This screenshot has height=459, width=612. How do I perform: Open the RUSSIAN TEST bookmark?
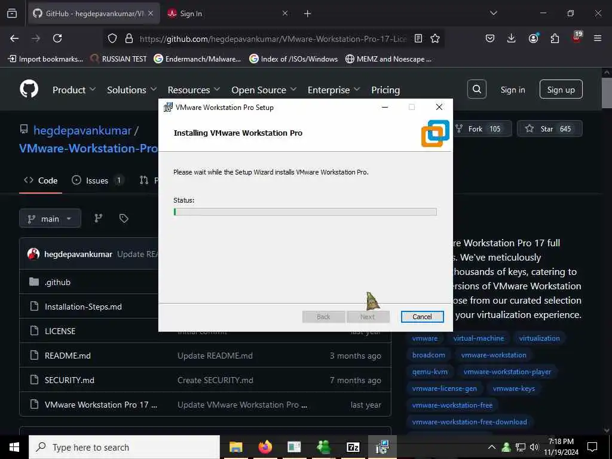[118, 59]
